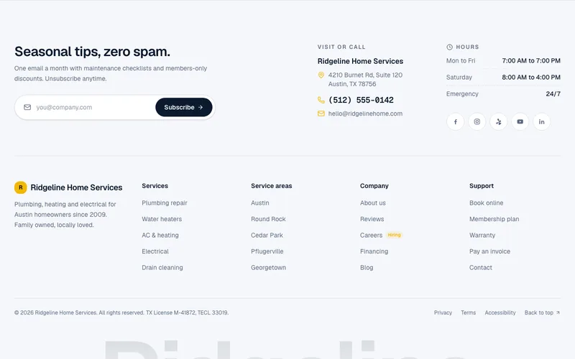Viewport: 575px width, 359px height.
Task: Click the Support column heading
Action: coord(482,186)
